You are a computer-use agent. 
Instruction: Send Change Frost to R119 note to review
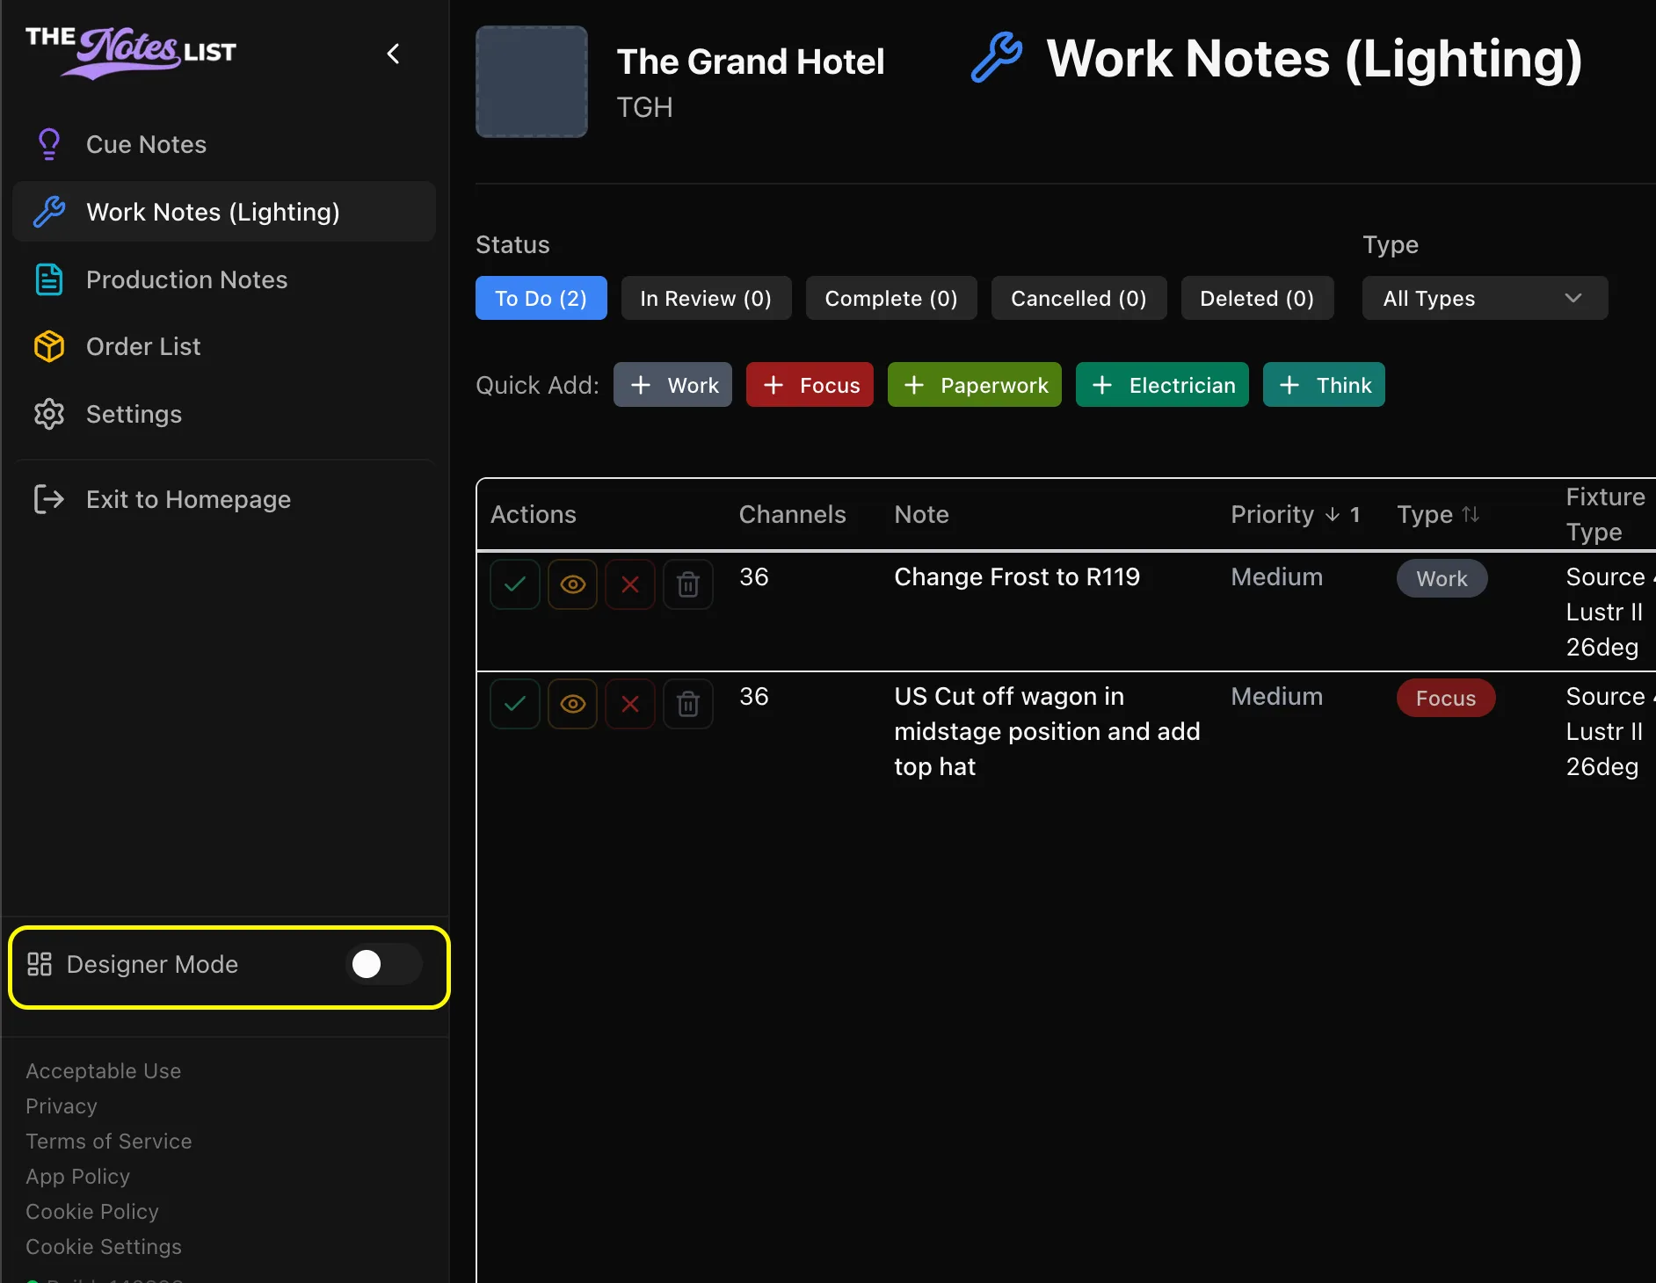pyautogui.click(x=573, y=584)
